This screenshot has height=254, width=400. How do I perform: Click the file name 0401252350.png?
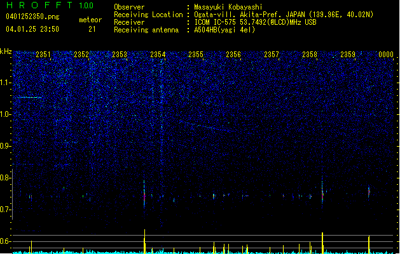(x=32, y=17)
